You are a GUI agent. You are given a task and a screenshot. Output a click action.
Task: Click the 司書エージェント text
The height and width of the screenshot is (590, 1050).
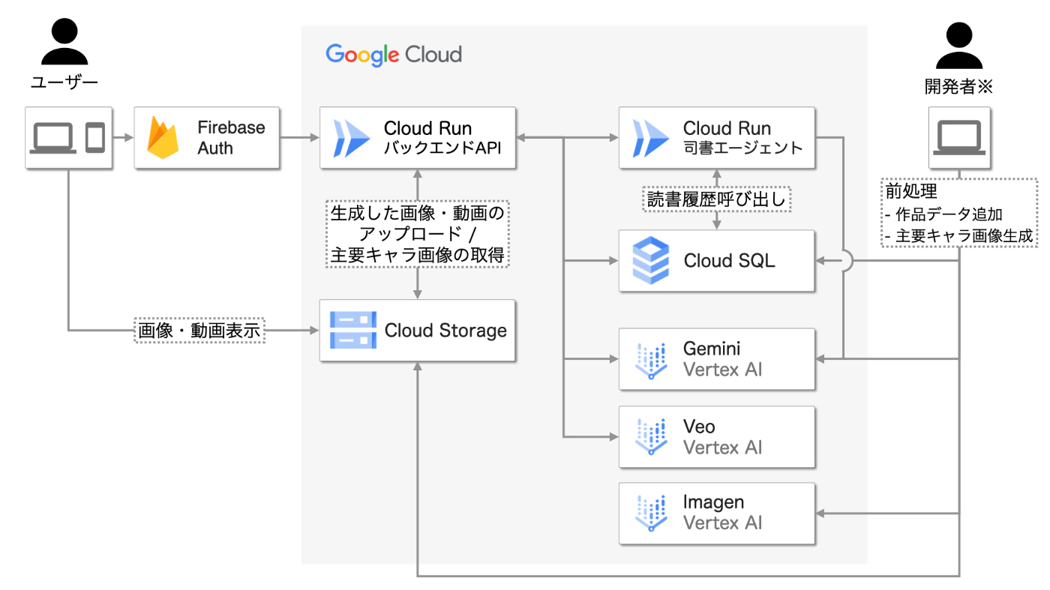tap(742, 148)
